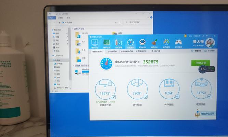Select Quick access in Explorer sidebar
The width and height of the screenshot is (228, 137).
coord(56,30)
